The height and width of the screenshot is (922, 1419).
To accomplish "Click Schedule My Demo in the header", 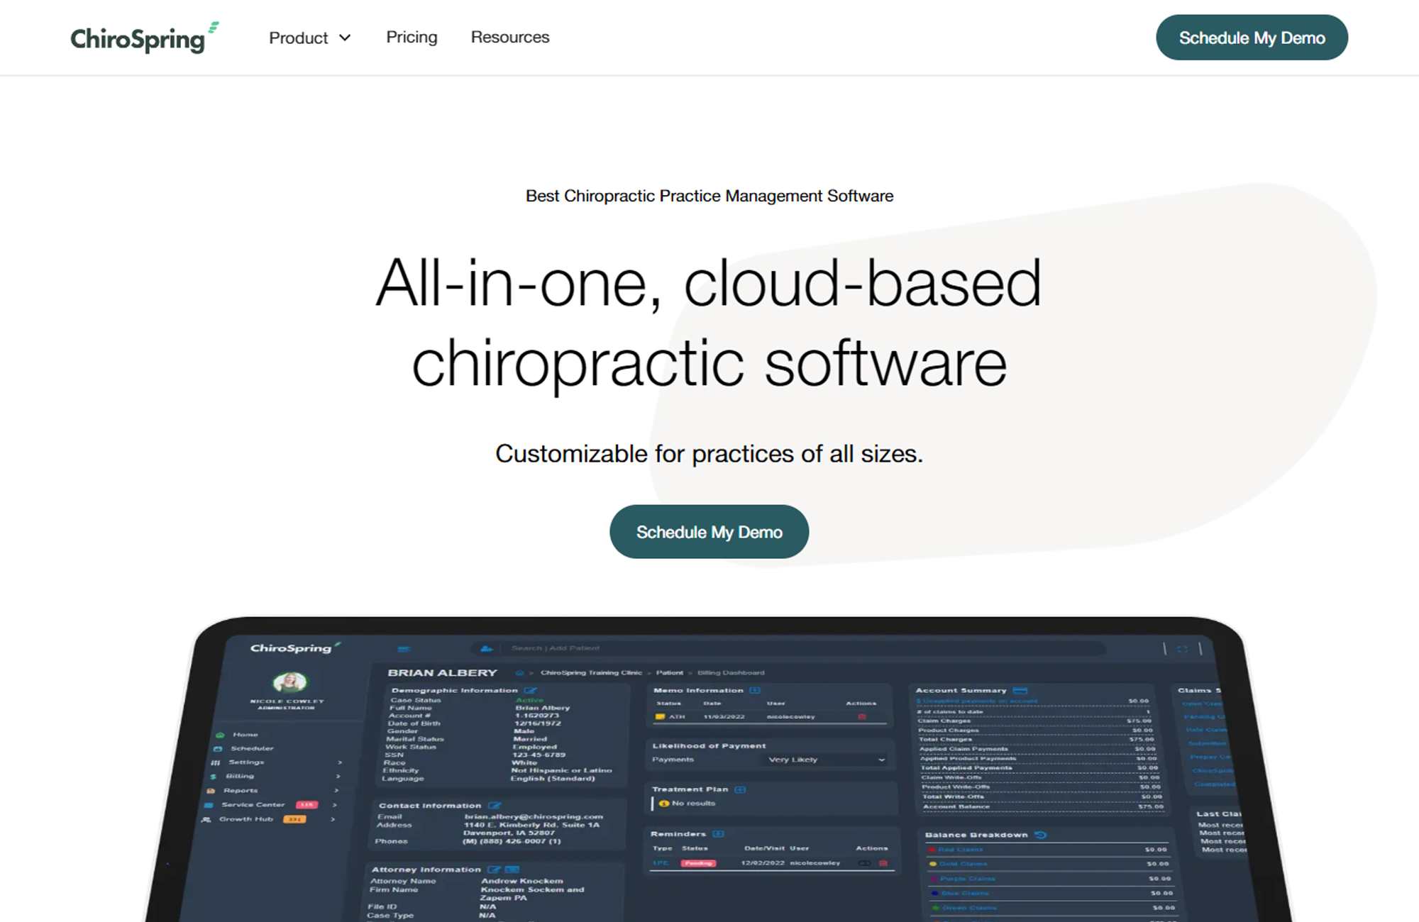I will 1252,38.
